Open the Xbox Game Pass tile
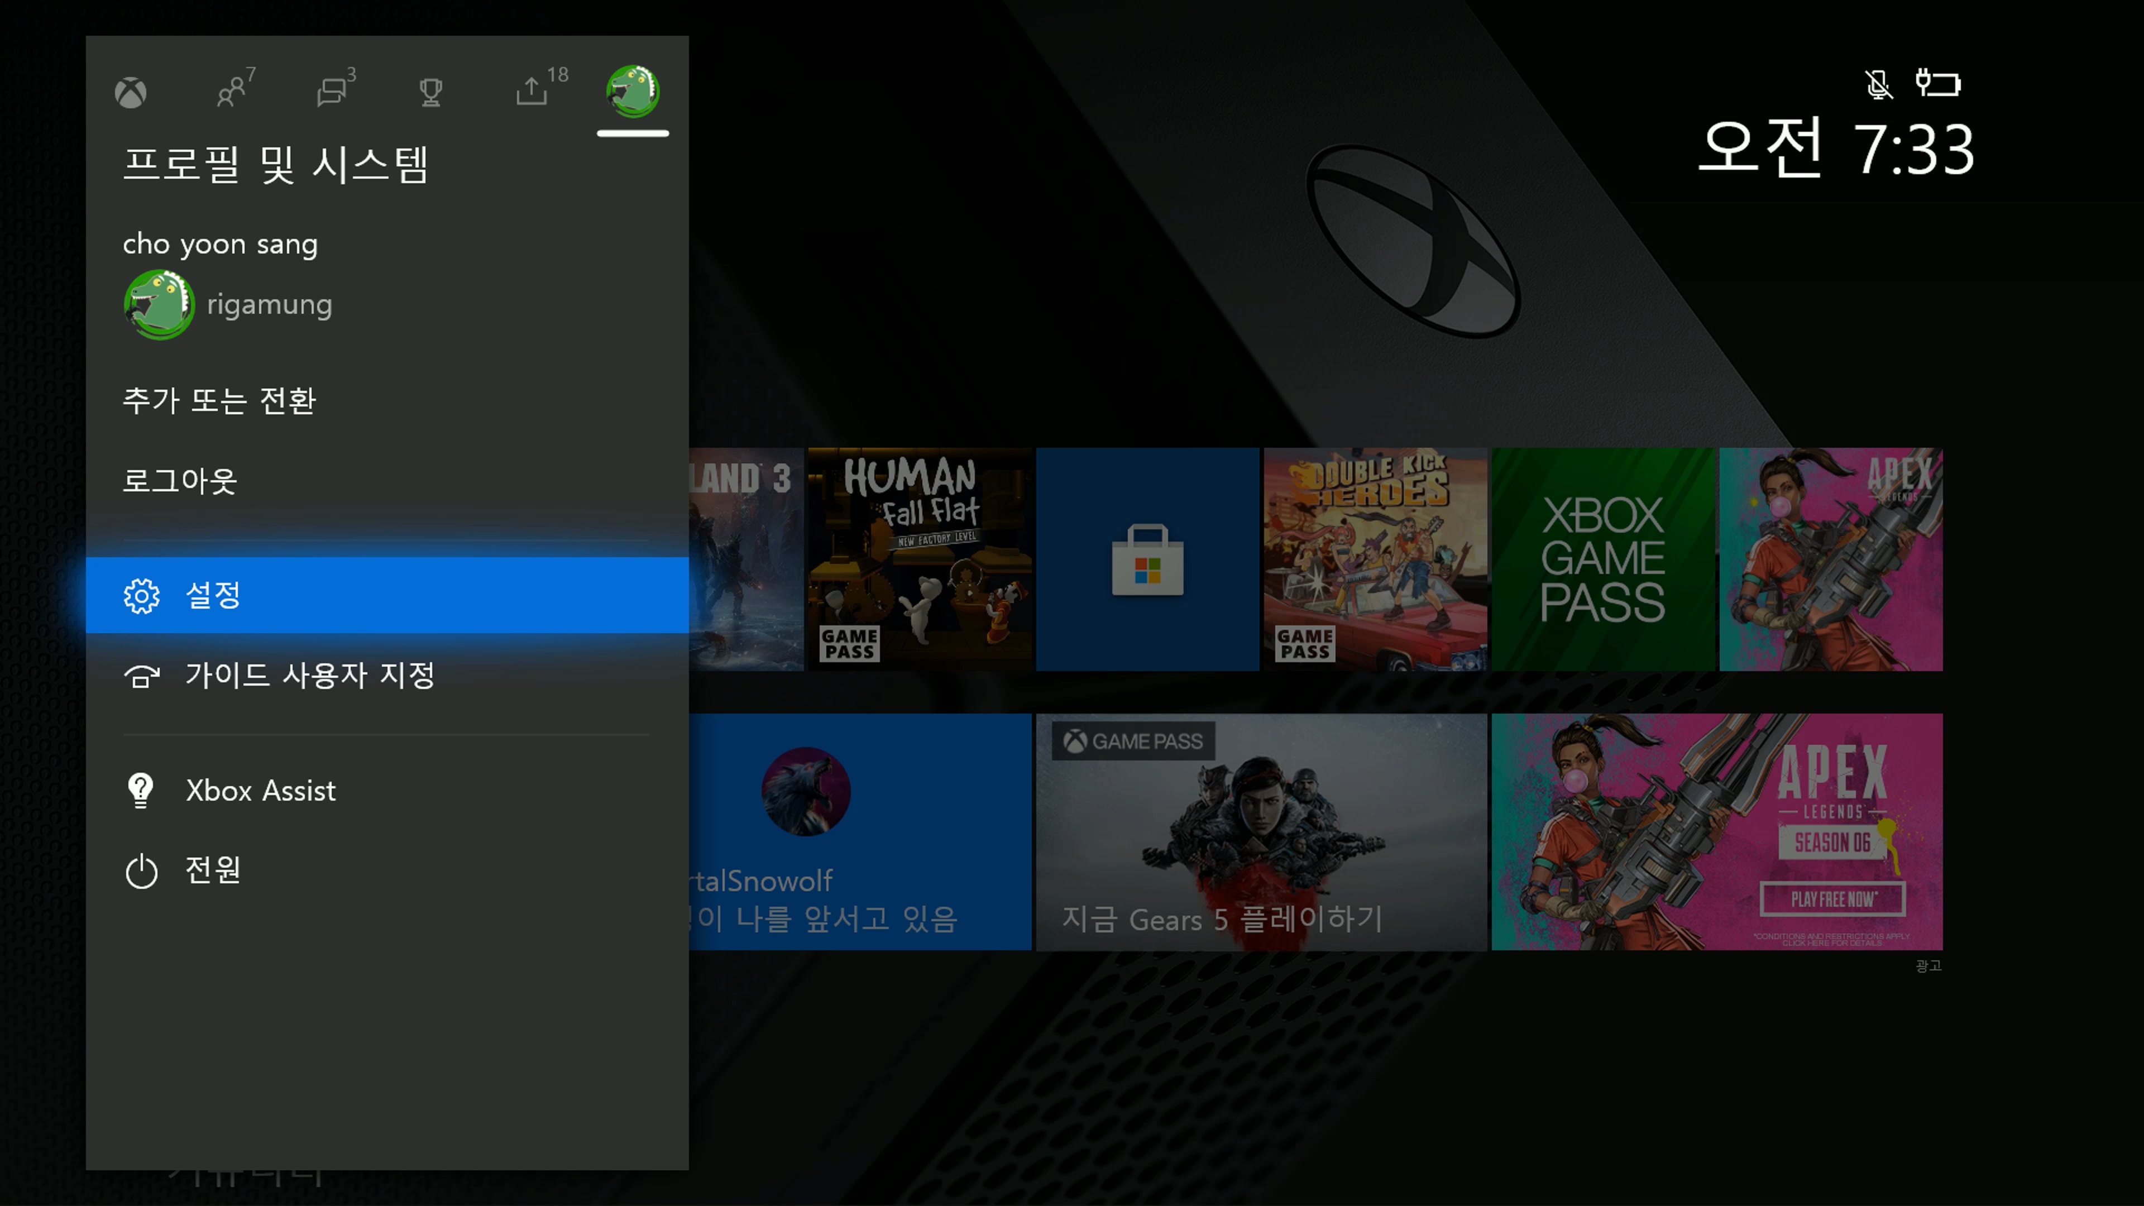2144x1206 pixels. 1603,559
